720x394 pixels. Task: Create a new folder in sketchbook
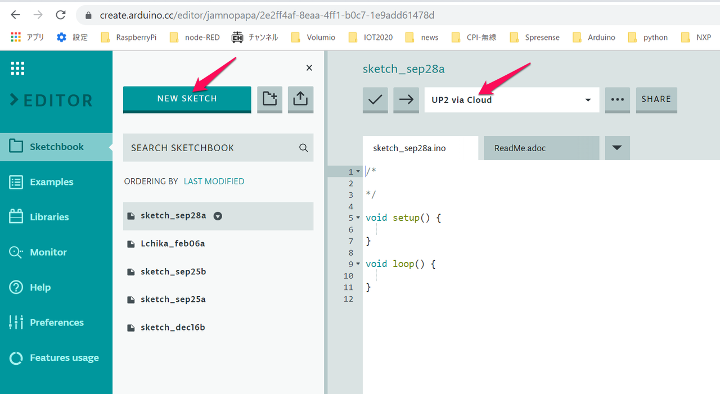270,99
